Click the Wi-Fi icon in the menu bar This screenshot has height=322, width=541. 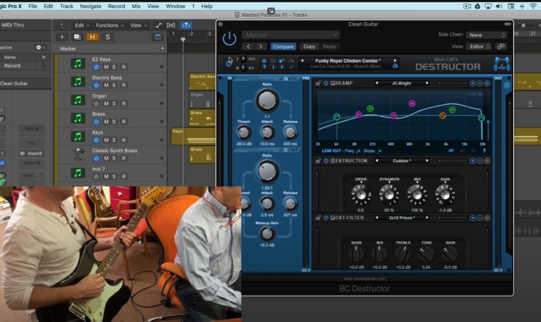[x=533, y=6]
